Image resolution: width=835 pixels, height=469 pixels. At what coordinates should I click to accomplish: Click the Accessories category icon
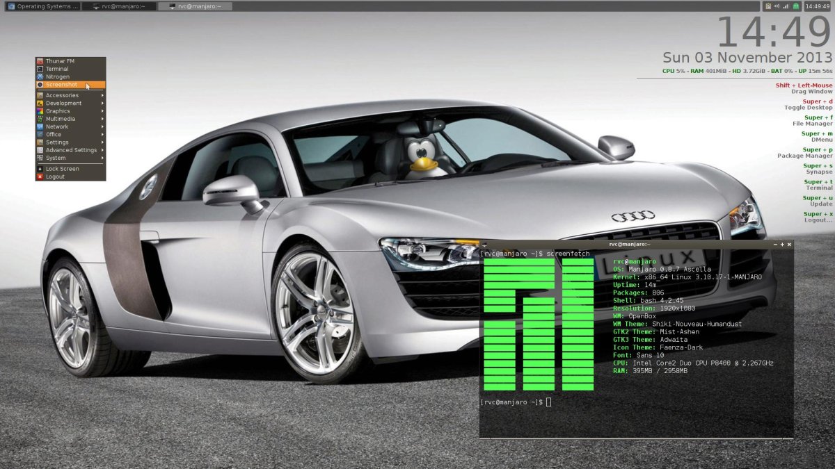[40, 95]
